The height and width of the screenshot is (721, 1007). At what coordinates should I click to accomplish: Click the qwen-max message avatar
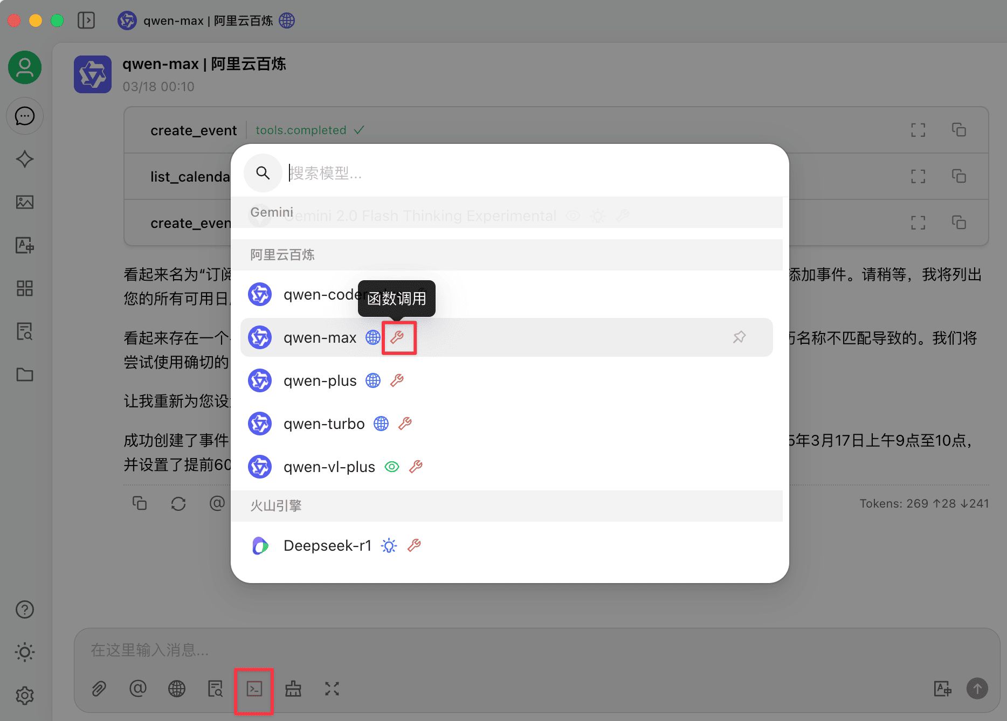click(x=93, y=74)
